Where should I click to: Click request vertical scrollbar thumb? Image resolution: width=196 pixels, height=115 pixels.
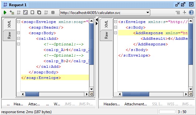pos(91,44)
